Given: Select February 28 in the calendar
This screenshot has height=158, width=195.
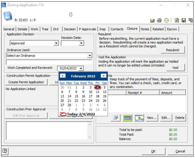Looking at the screenshot, I should point(69,105).
